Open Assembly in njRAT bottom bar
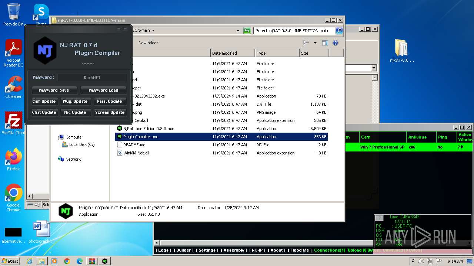 (234, 250)
